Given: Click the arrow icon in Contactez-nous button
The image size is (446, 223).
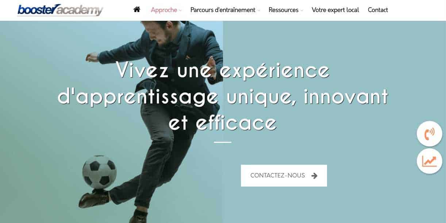Looking at the screenshot, I should pos(314,176).
